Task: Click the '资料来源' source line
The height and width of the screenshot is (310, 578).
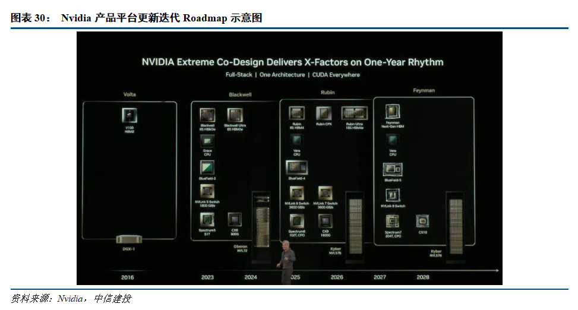Action: coord(71,299)
